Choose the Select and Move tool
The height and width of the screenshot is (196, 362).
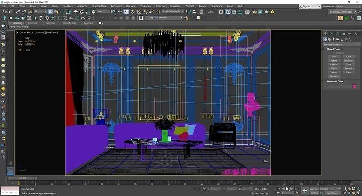tap(76, 12)
